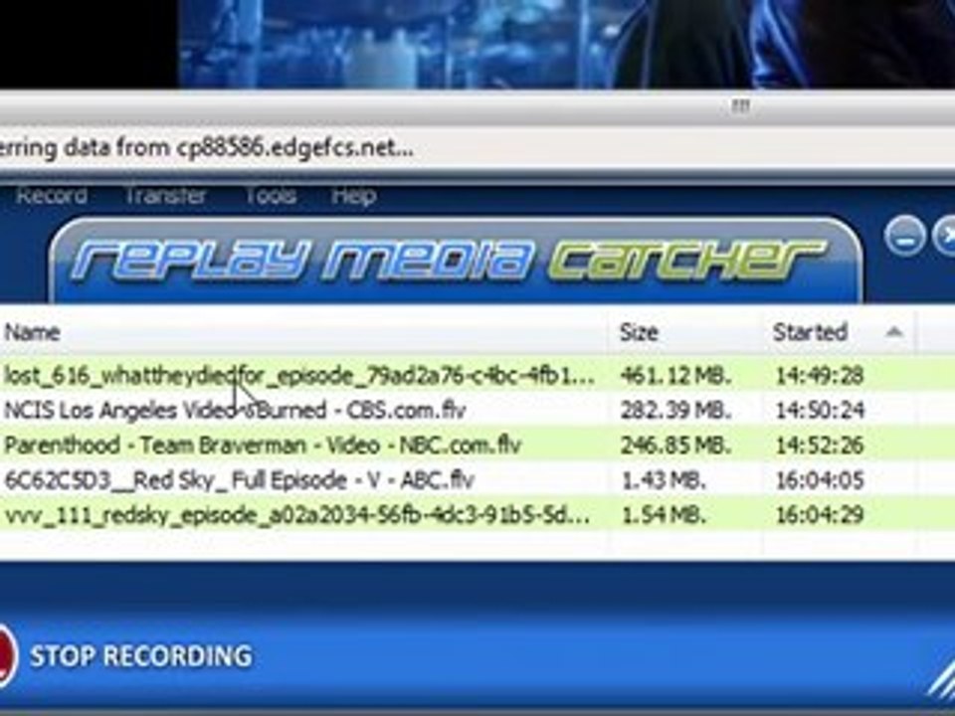Open the Transfer menu

tap(165, 196)
